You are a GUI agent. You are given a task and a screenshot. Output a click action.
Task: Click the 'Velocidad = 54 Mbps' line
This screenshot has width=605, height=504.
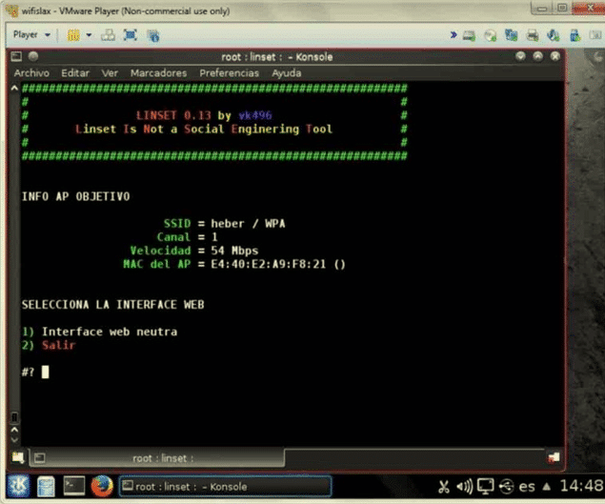point(194,251)
